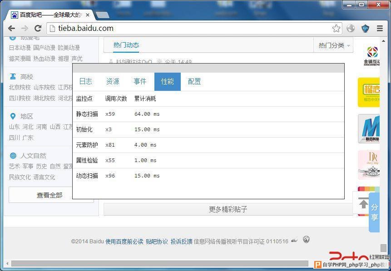Click the 调用次数 column header
The height and width of the screenshot is (271, 391).
pyautogui.click(x=116, y=99)
